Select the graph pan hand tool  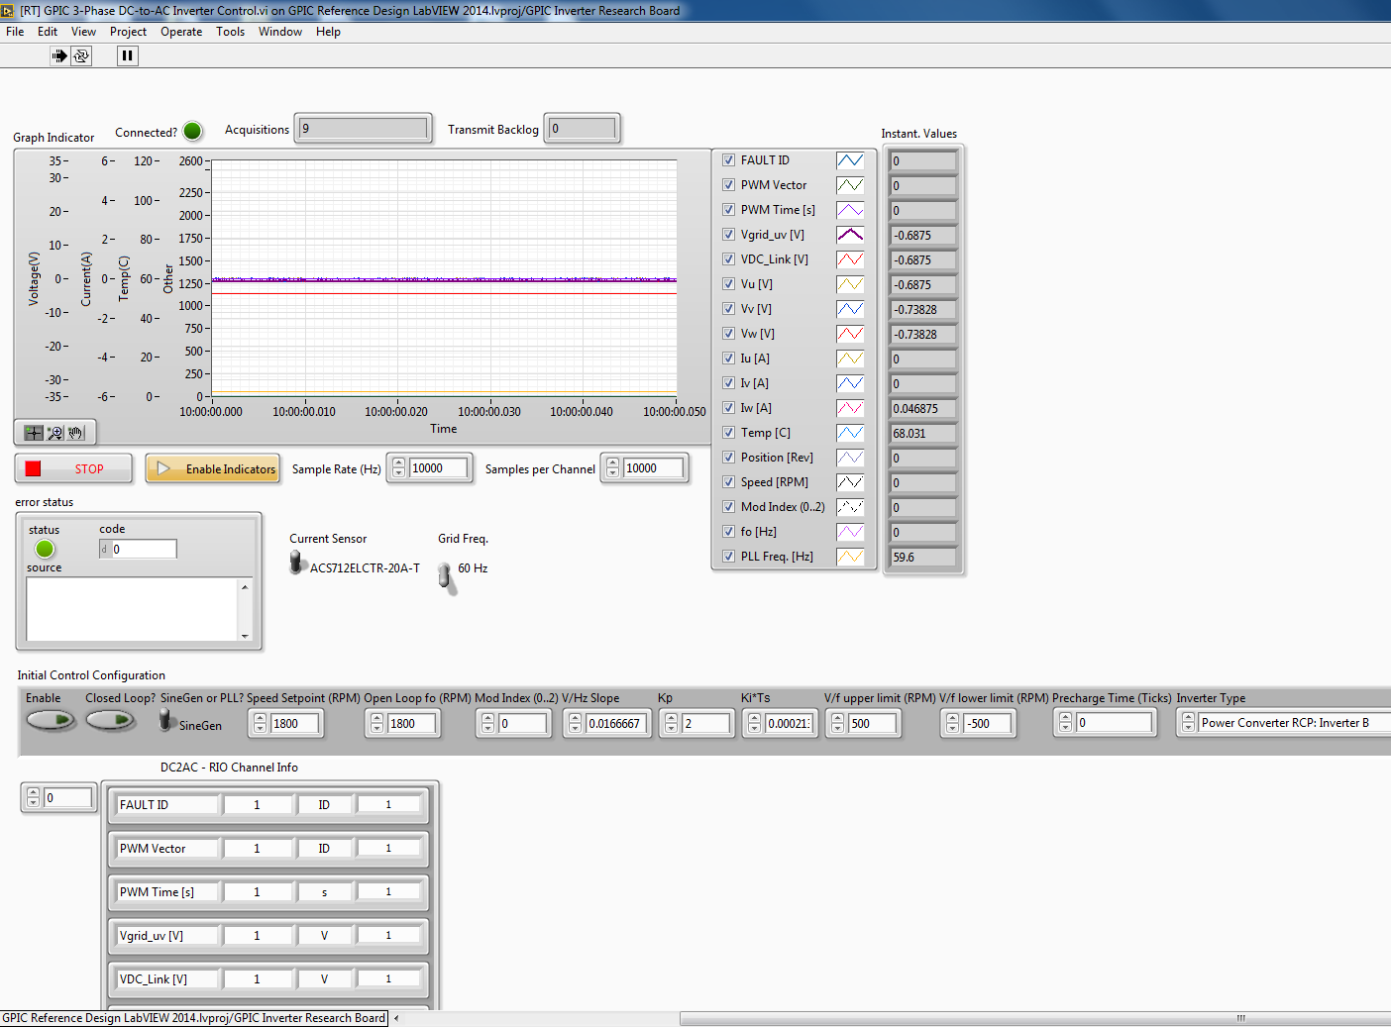(76, 433)
